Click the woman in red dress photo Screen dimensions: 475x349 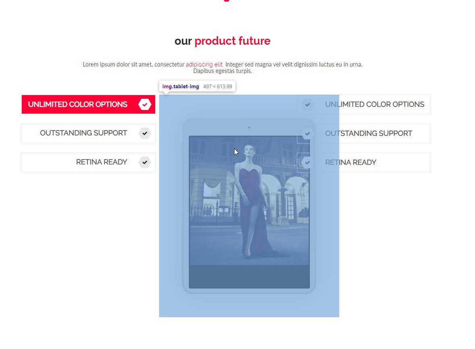tap(249, 201)
